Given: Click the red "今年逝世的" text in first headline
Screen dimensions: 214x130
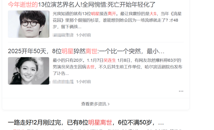Looking at the screenshot, I should 23,4.
